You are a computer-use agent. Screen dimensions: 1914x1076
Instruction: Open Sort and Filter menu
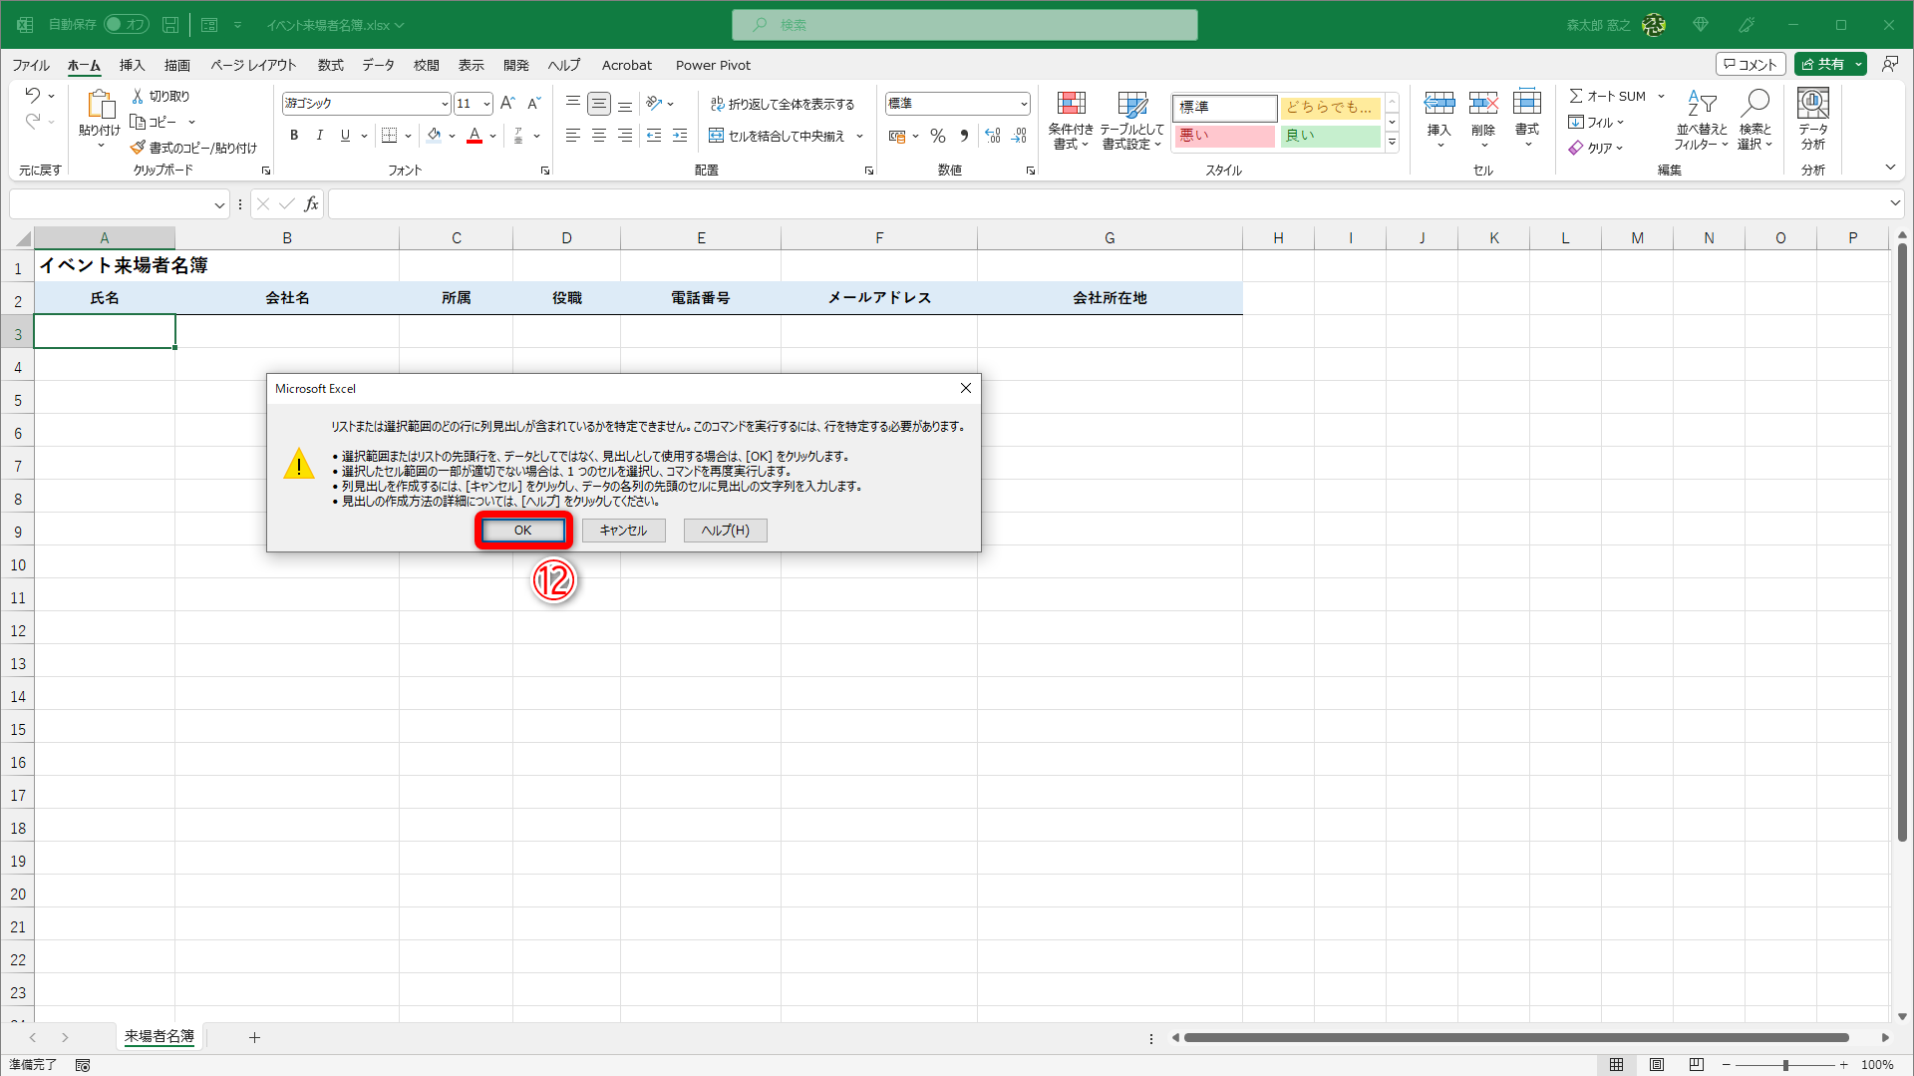(x=1702, y=120)
